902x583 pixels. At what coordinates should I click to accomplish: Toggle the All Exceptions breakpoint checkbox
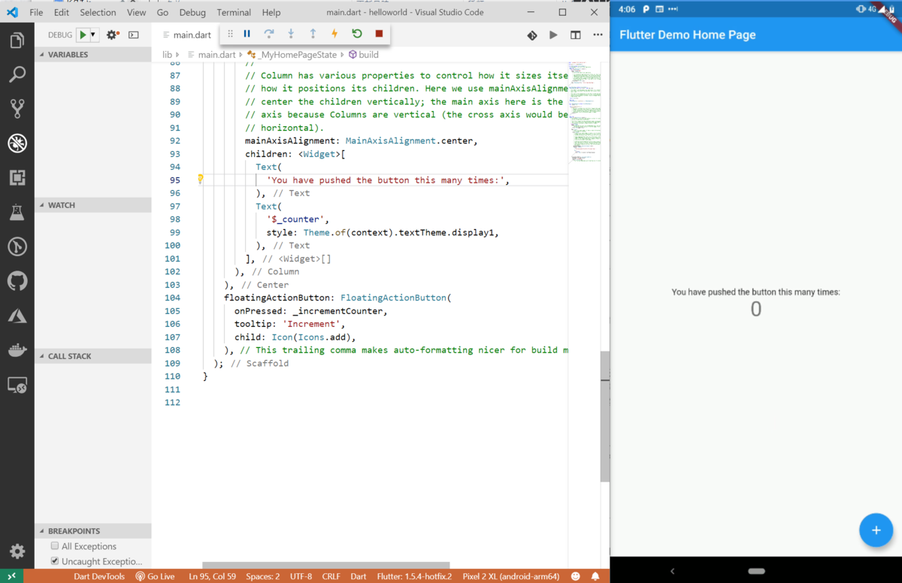(55, 546)
